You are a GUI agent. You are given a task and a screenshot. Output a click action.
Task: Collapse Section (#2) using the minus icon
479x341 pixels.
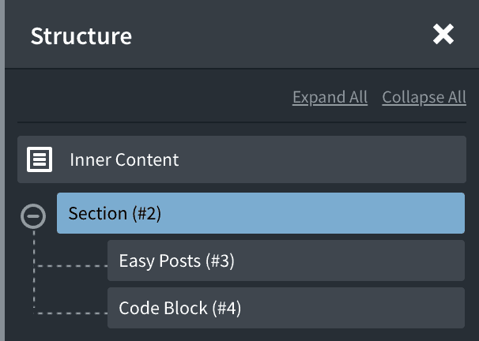click(x=33, y=216)
